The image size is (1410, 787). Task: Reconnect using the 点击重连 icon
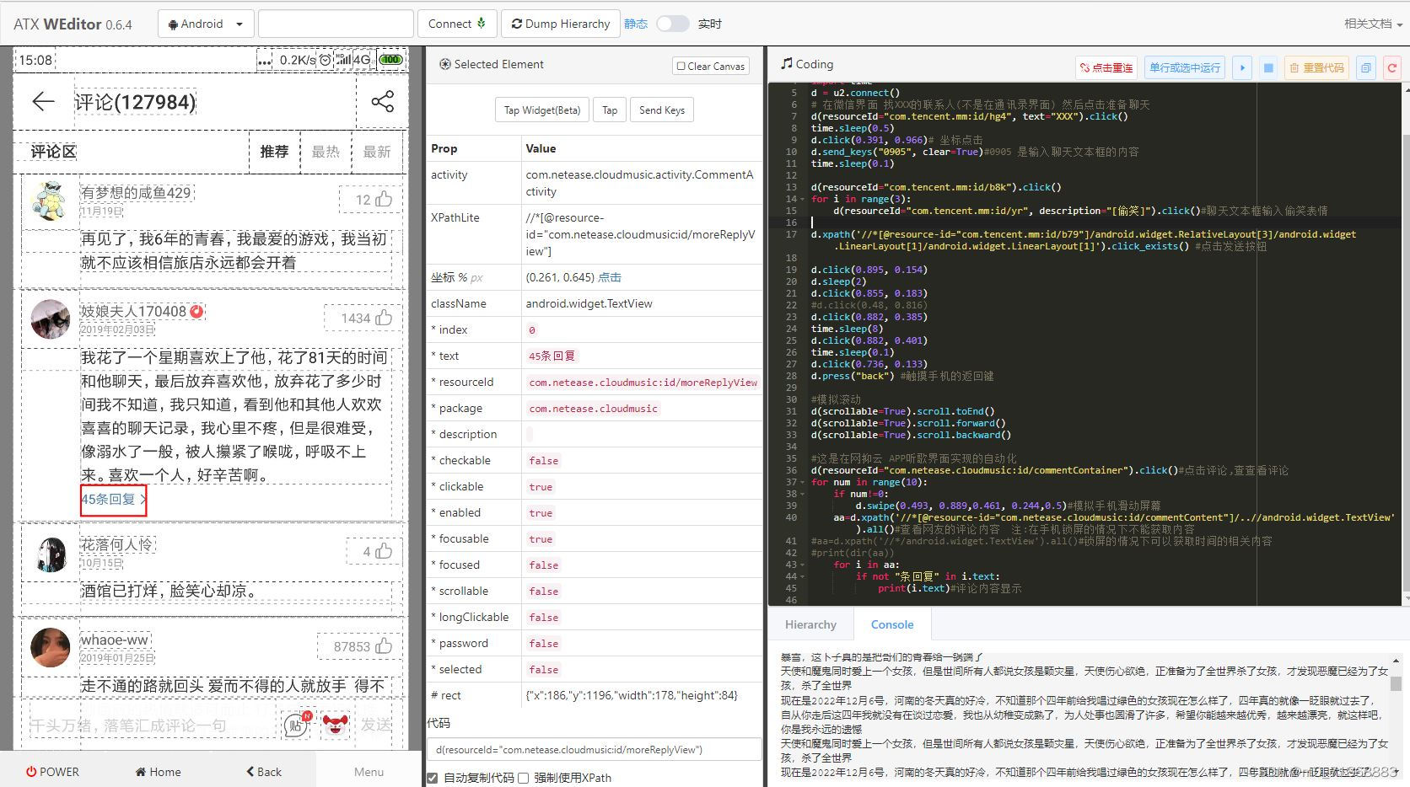pyautogui.click(x=1106, y=67)
